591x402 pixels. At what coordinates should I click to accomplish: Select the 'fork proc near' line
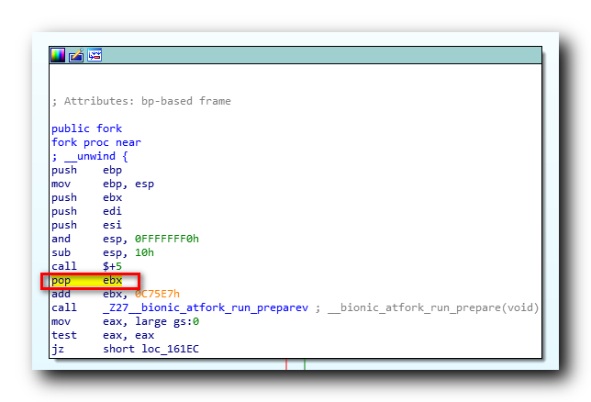click(96, 142)
